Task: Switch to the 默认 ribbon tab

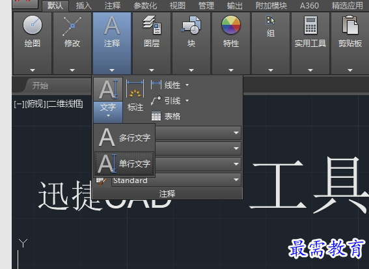Action: tap(55, 5)
